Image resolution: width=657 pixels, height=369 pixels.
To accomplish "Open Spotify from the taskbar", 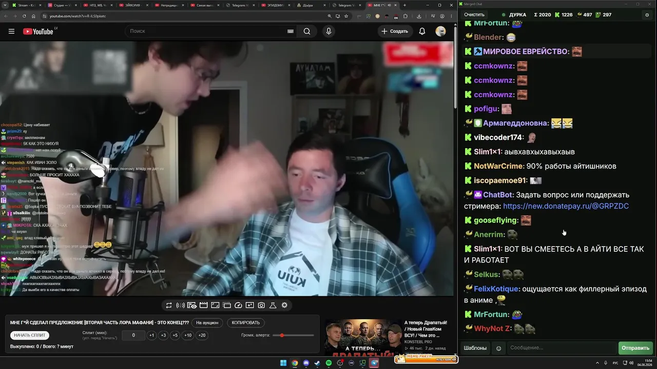I will (328, 363).
